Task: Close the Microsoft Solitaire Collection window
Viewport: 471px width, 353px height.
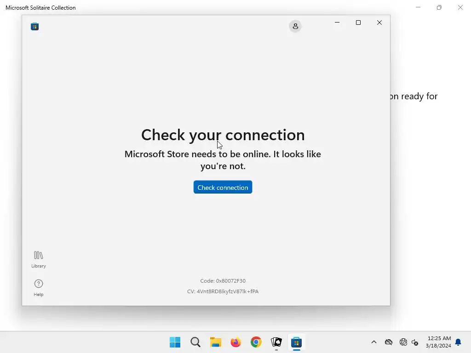Action: 460,7
